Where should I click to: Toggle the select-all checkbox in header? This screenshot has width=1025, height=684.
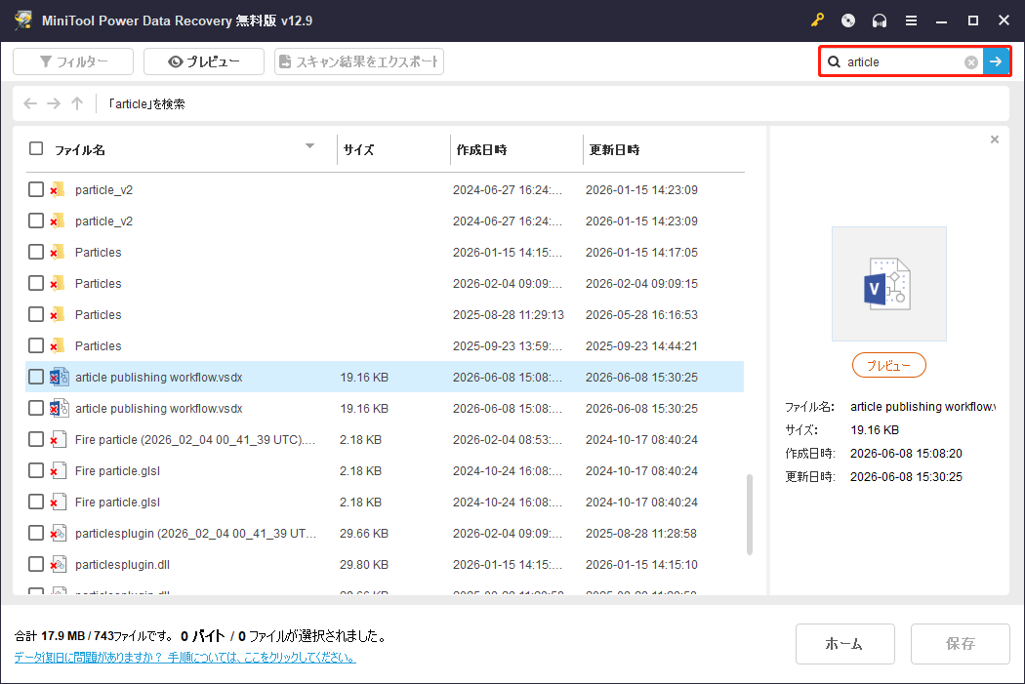click(x=36, y=149)
